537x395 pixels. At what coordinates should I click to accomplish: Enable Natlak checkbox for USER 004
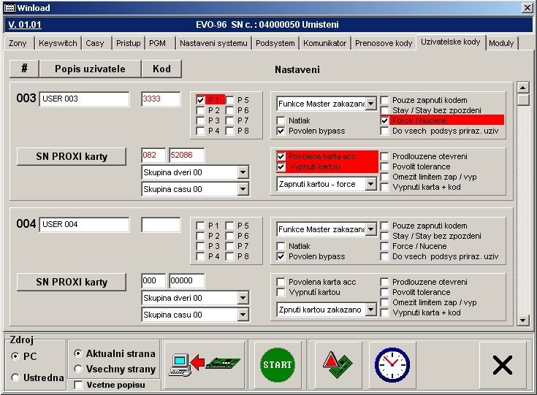click(x=281, y=247)
